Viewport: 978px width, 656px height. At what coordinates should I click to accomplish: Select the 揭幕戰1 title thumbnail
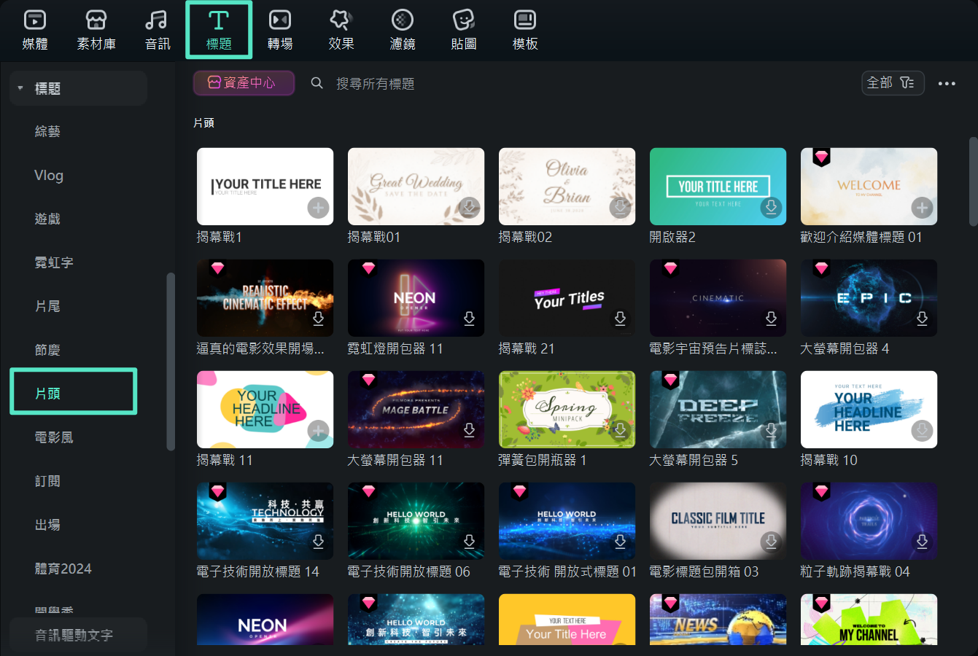265,186
